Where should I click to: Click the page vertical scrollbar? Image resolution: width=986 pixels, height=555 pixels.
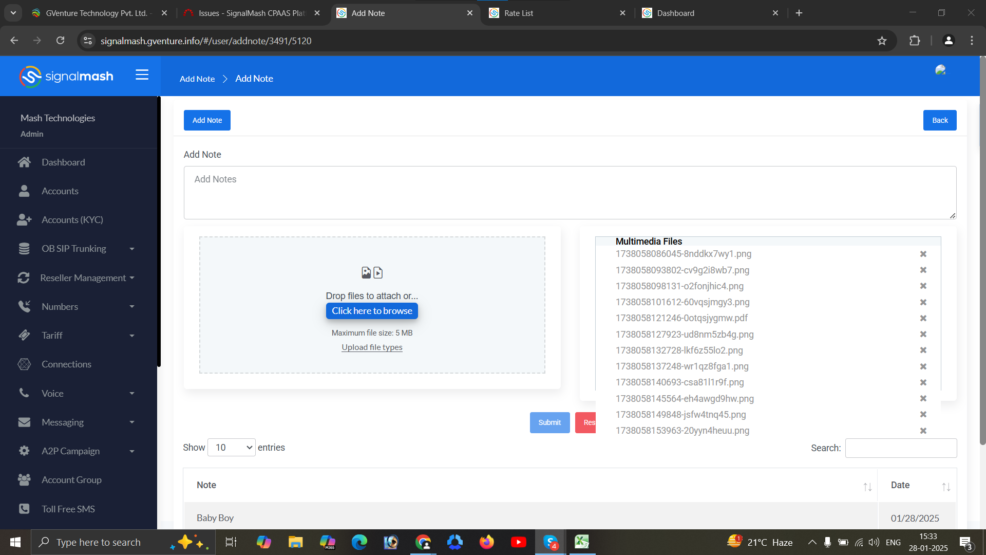tap(982, 252)
